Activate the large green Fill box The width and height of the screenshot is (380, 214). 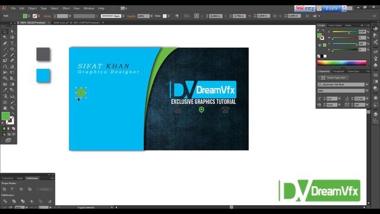(5, 116)
